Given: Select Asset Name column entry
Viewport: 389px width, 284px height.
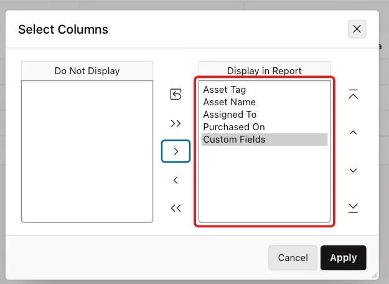Looking at the screenshot, I should (x=265, y=102).
